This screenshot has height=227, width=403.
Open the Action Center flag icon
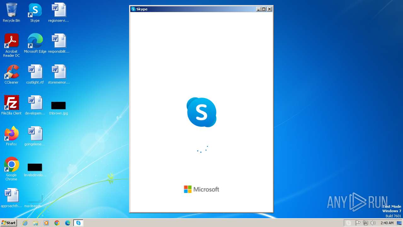tap(358, 223)
